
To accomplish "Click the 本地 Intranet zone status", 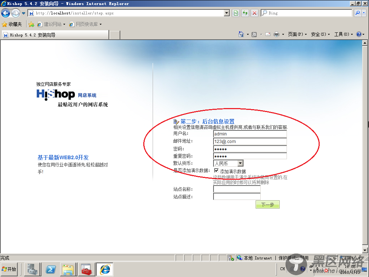I will (255, 258).
